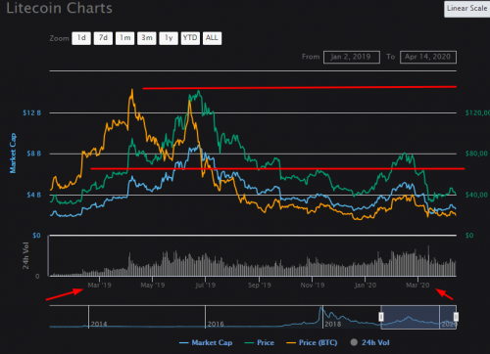This screenshot has height=354, width=490.
Task: Set zoom to 1m
Action: pyautogui.click(x=125, y=38)
